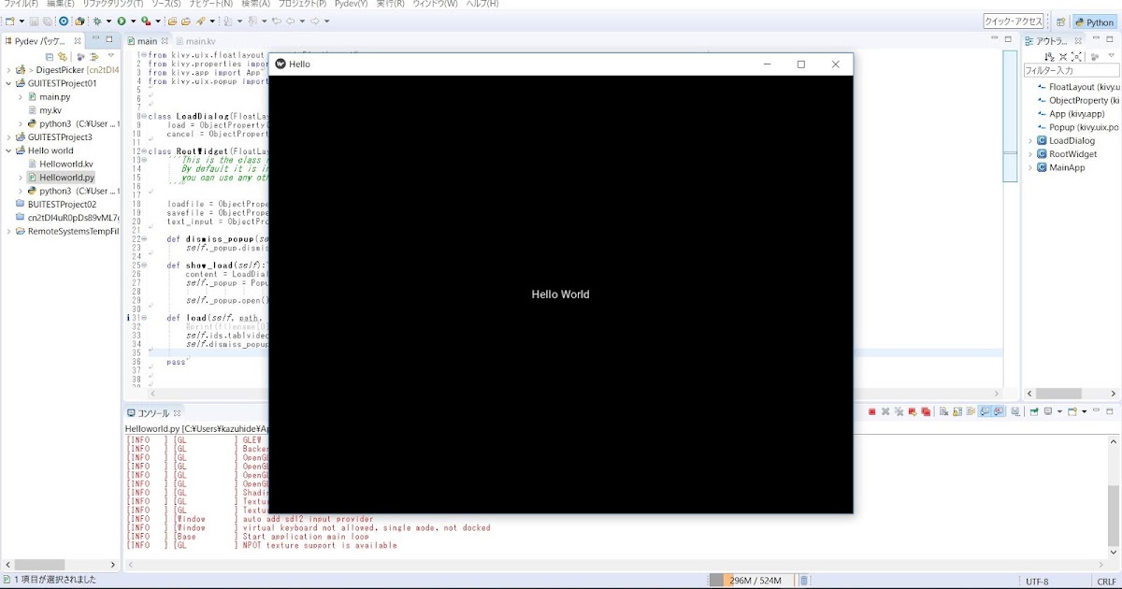Toggle scroll lock in the Console view

point(957,410)
